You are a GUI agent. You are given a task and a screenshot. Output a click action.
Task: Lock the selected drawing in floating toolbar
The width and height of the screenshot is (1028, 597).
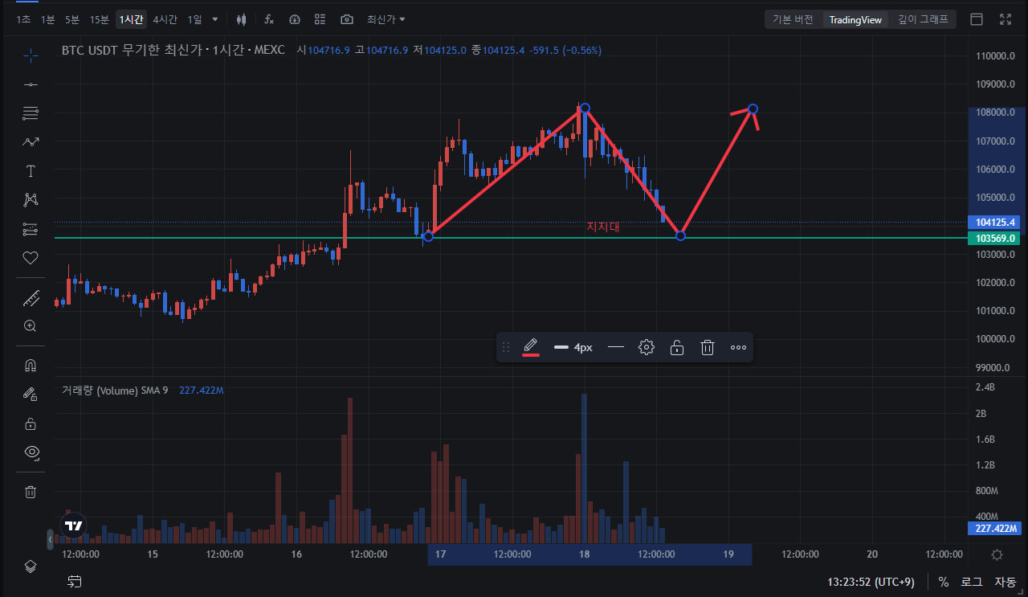[x=677, y=347]
